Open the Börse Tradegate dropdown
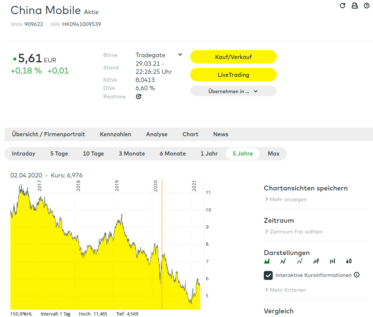 coord(180,55)
